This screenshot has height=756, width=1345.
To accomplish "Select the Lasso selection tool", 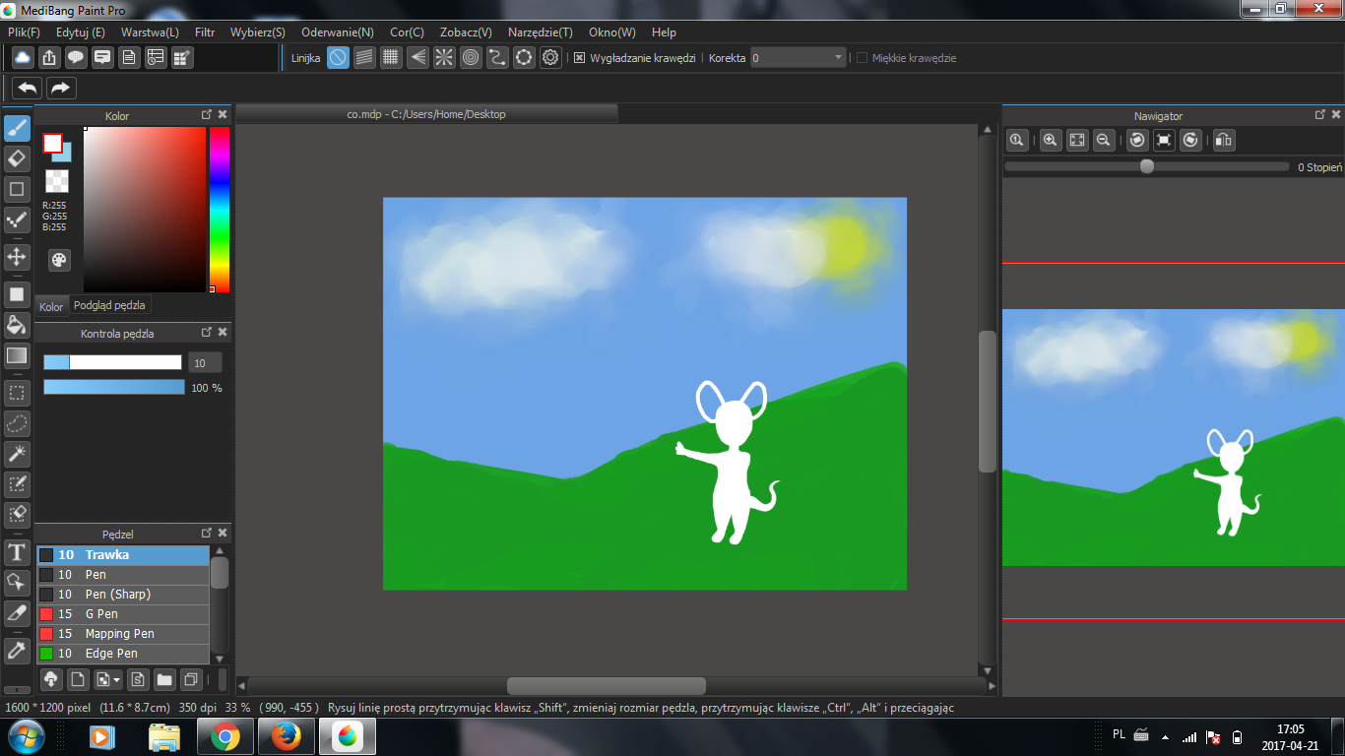I will [x=17, y=424].
